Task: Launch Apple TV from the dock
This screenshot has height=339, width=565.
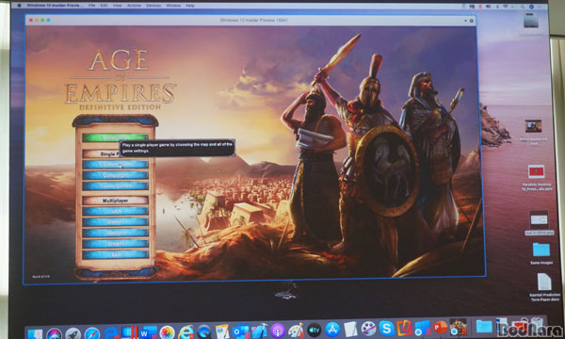Action: (x=315, y=330)
